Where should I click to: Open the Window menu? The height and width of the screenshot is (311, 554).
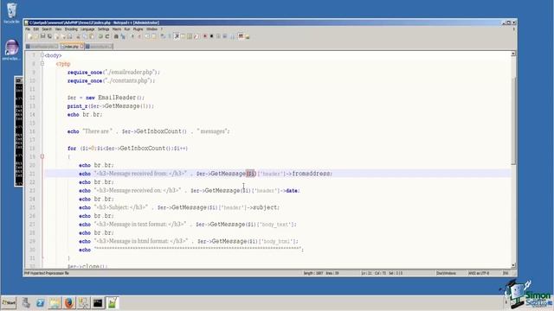pyautogui.click(x=152, y=29)
